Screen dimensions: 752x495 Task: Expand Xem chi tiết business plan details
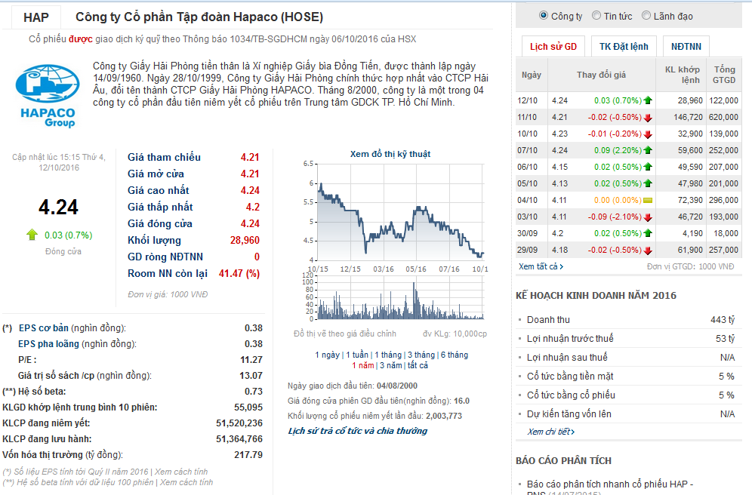[550, 432]
